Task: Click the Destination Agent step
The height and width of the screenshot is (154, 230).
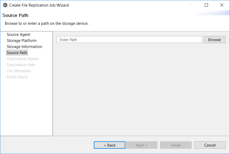Action: point(23,59)
